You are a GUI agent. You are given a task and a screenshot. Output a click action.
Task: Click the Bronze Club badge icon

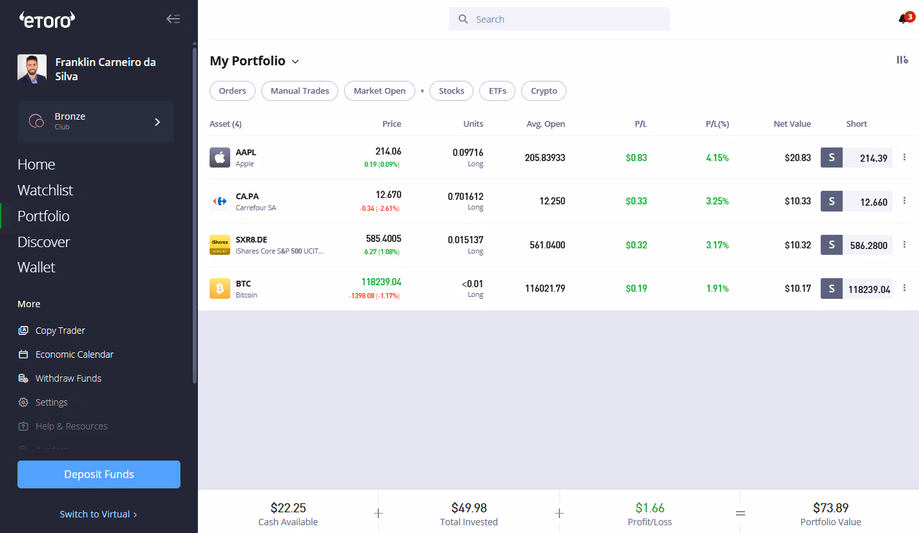point(37,122)
